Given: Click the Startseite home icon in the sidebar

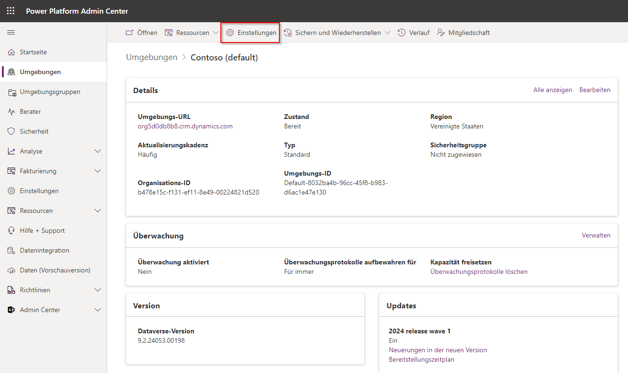Looking at the screenshot, I should 11,52.
